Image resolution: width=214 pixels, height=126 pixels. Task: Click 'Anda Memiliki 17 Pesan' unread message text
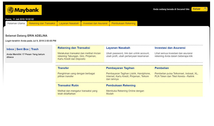point(26,56)
